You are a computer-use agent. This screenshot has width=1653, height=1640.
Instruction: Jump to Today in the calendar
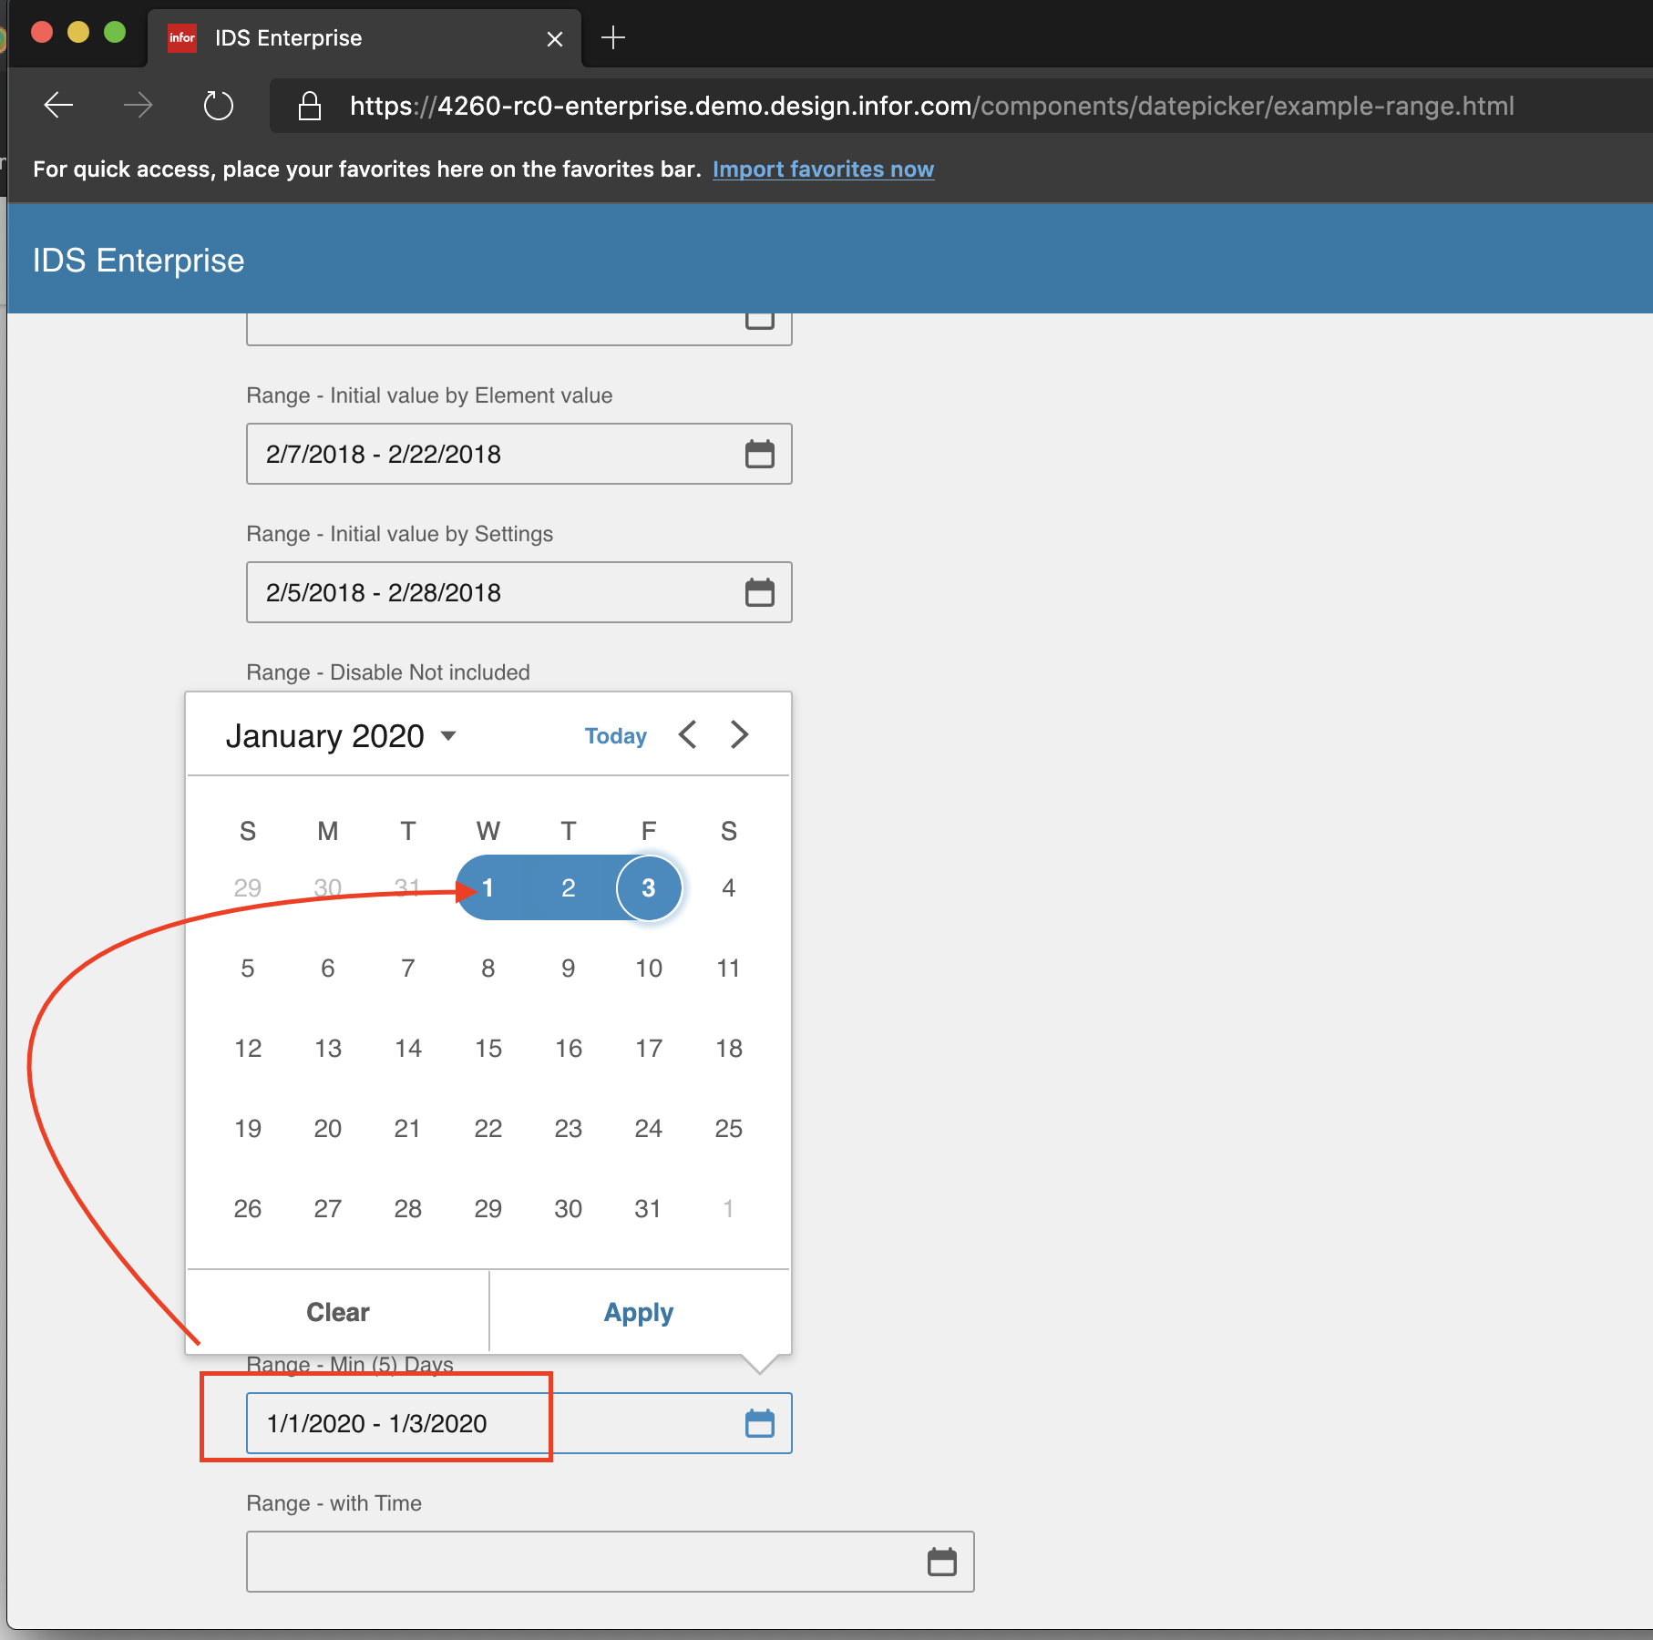click(616, 736)
